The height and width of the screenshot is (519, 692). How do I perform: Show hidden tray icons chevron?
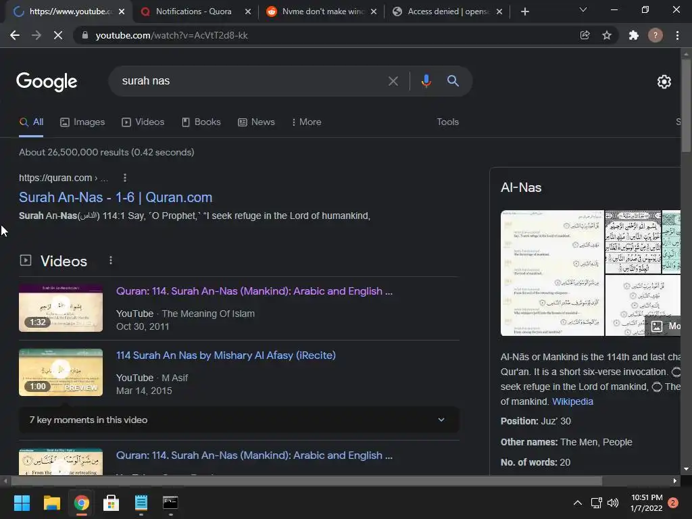(577, 503)
